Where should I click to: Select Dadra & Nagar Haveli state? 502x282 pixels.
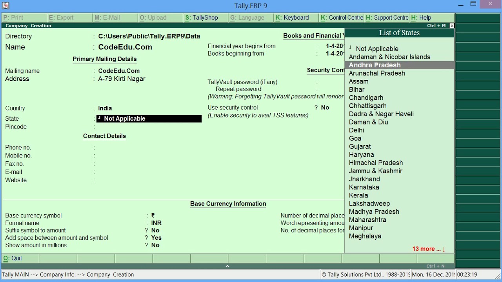[381, 114]
